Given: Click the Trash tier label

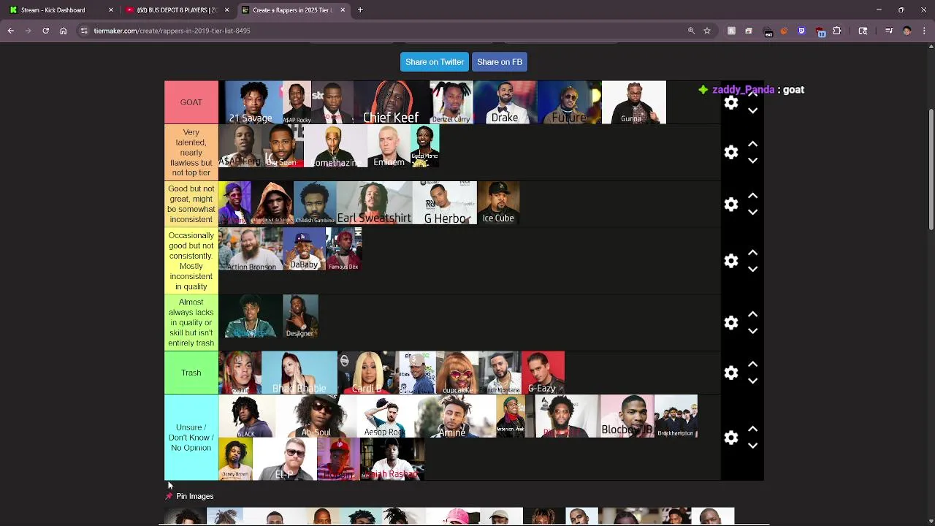Looking at the screenshot, I should coord(191,373).
